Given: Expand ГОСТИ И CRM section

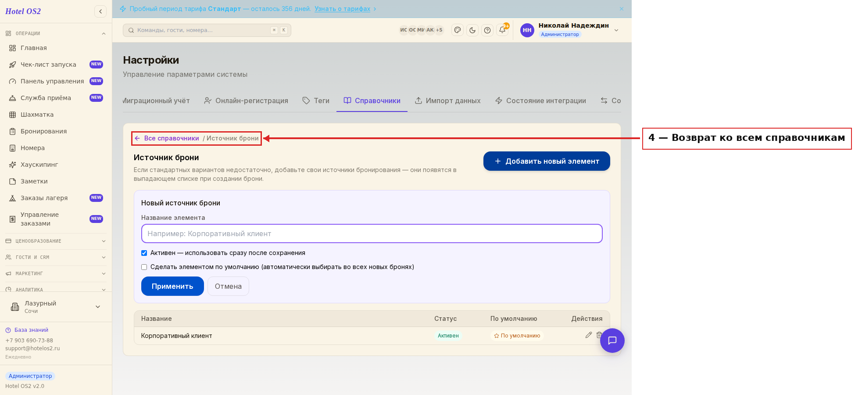Looking at the screenshot, I should point(56,257).
